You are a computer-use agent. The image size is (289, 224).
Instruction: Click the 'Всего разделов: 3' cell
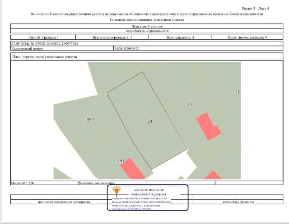click(180, 37)
